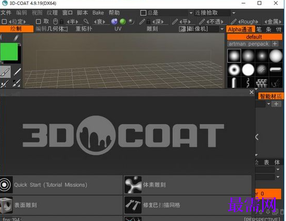Switch to the UV room tab
The width and height of the screenshot is (286, 221).
(x=118, y=29)
